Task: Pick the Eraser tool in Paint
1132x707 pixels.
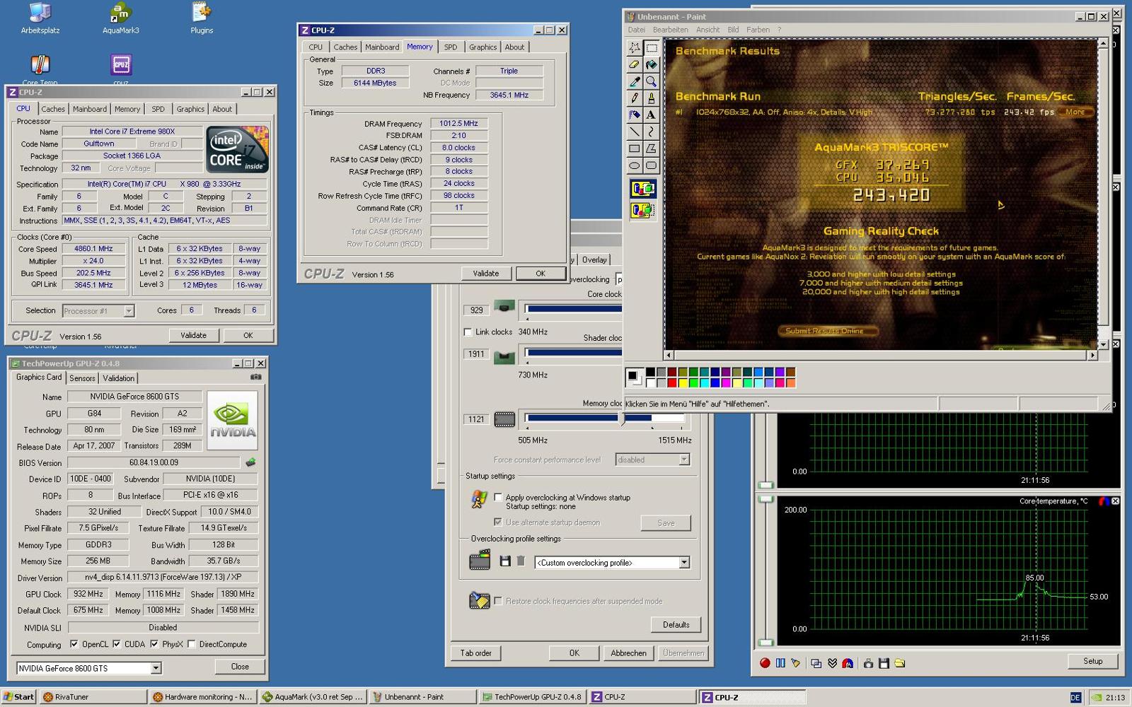Action: coord(635,64)
